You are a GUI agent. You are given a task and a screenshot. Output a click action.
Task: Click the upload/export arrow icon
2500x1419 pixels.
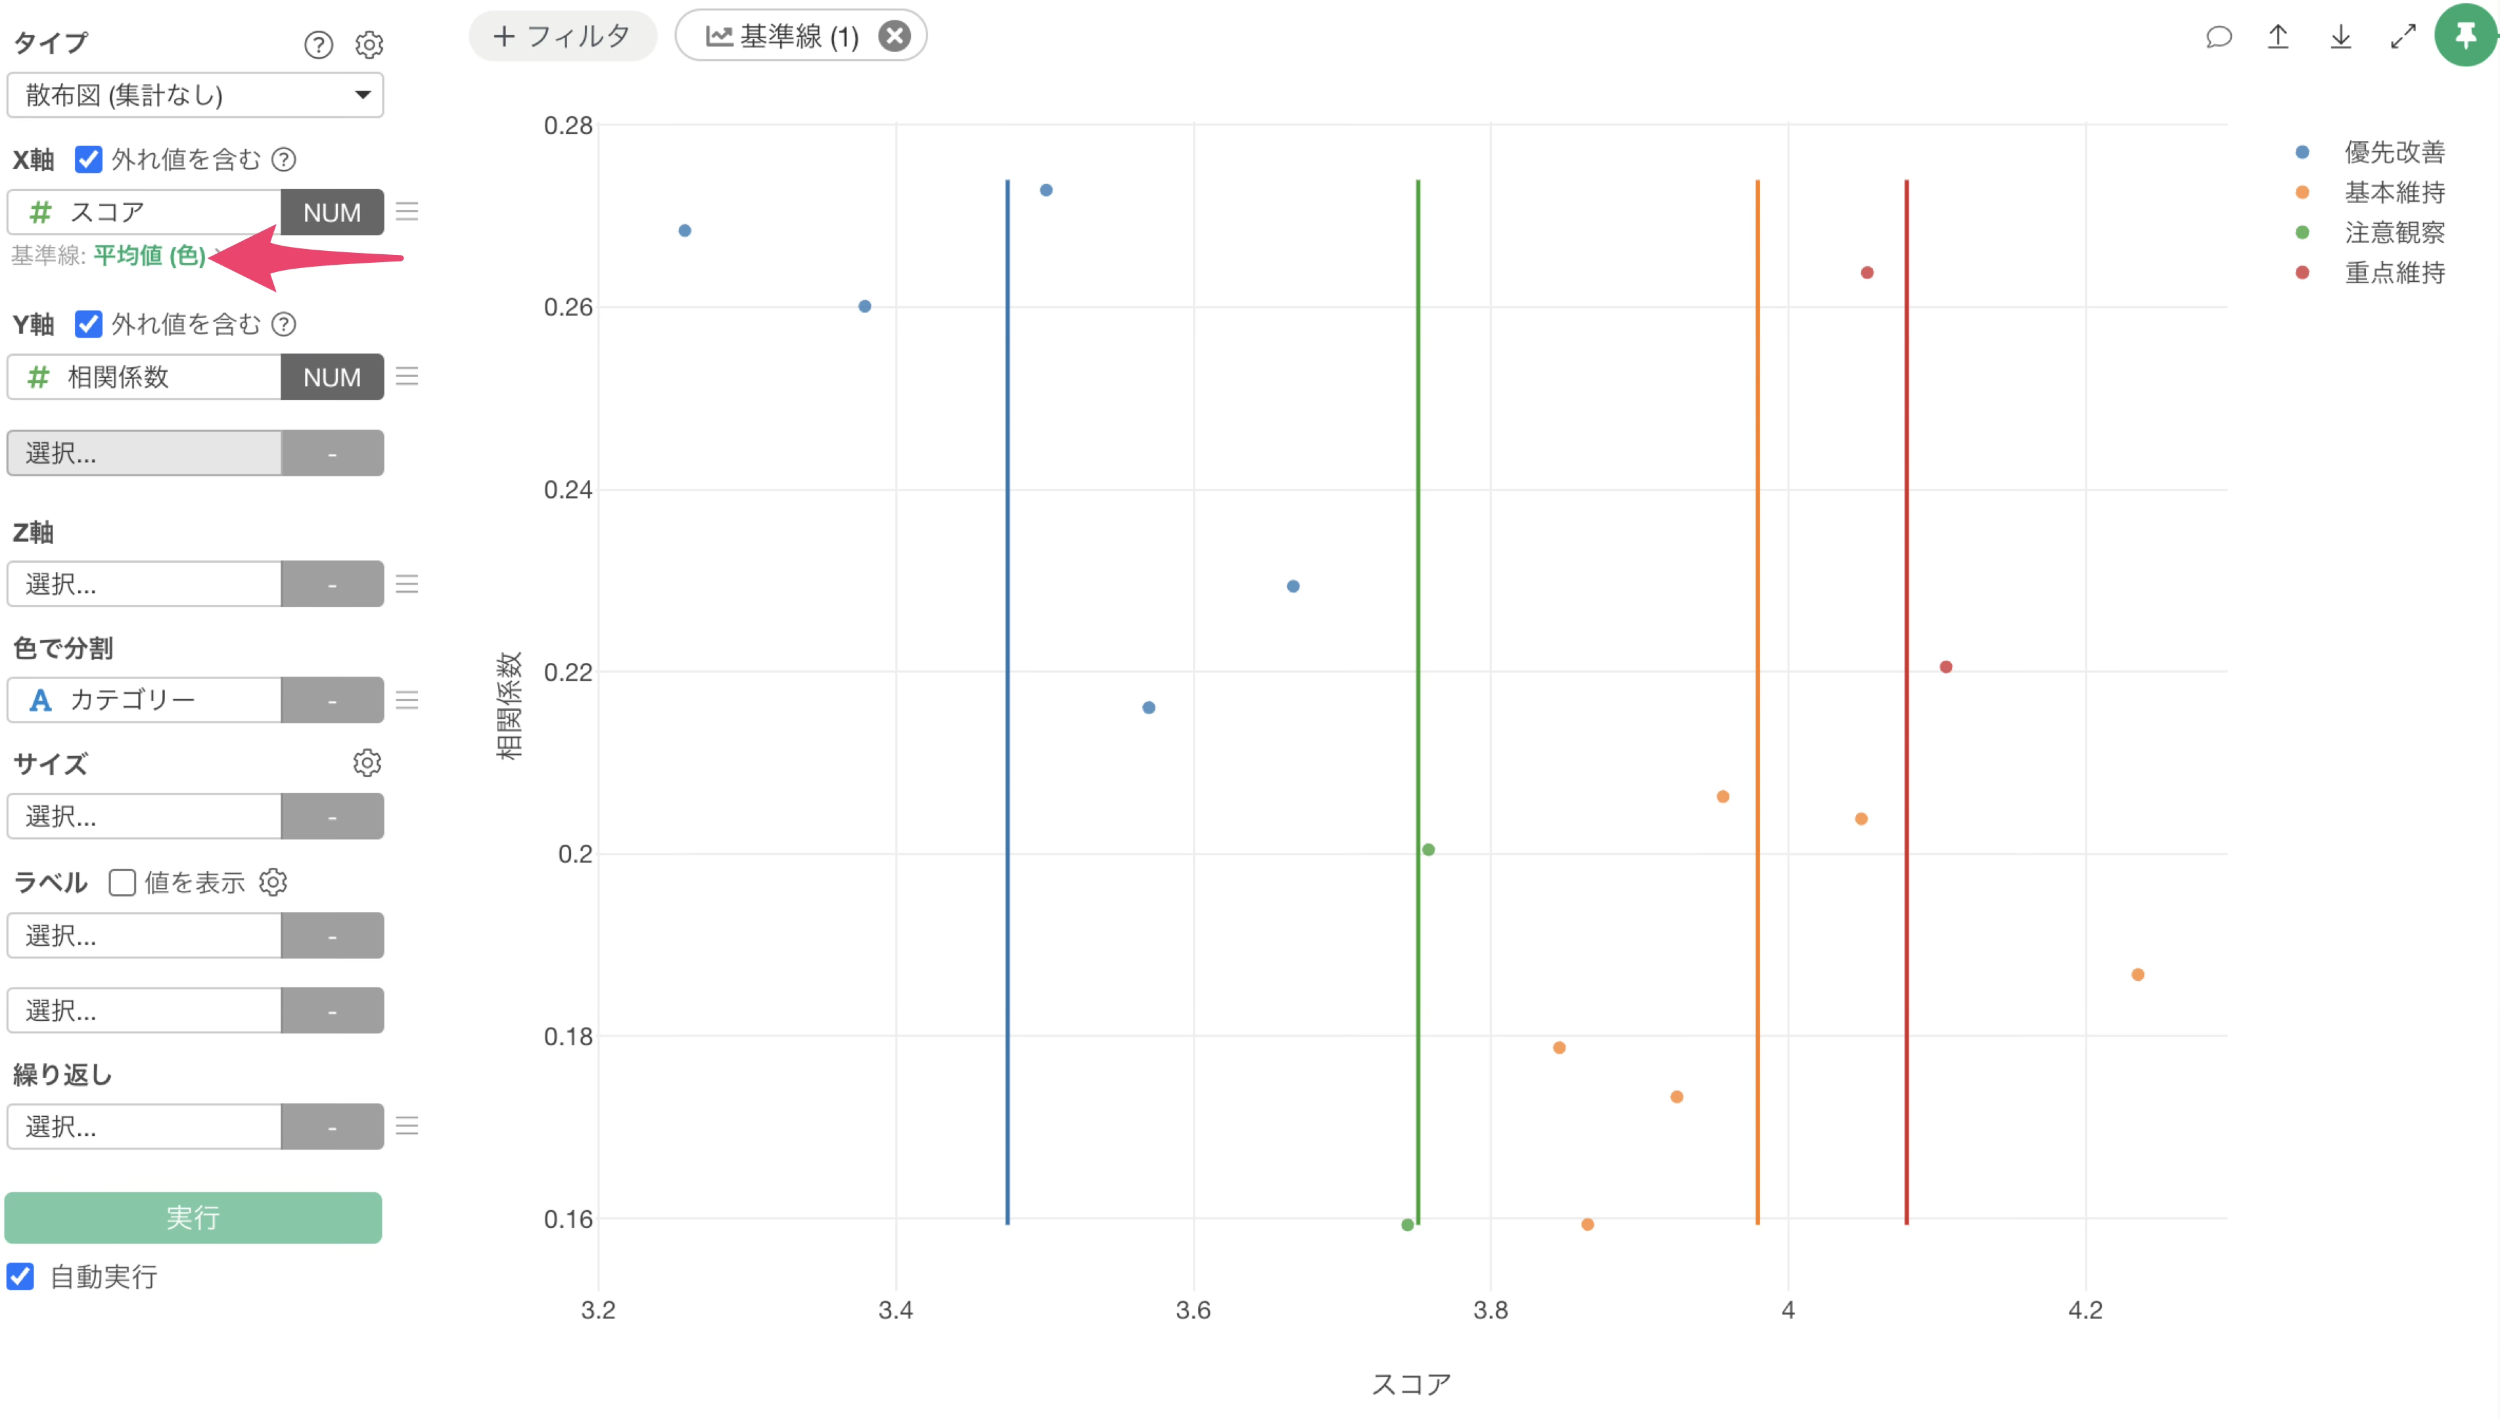pos(2278,37)
